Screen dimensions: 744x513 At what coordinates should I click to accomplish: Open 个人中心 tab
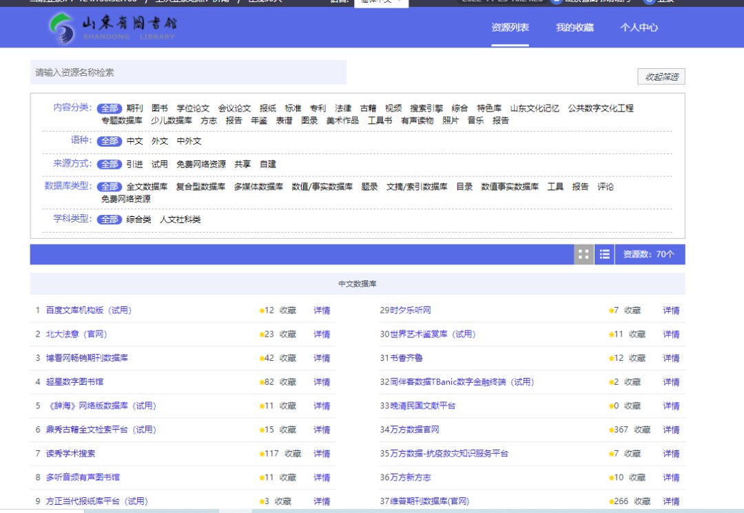click(x=639, y=28)
